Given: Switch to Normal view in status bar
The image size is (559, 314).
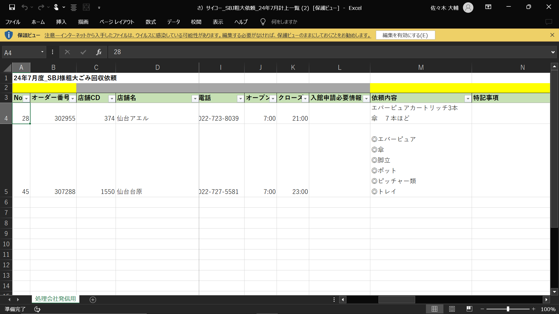Looking at the screenshot, I should tap(434, 309).
